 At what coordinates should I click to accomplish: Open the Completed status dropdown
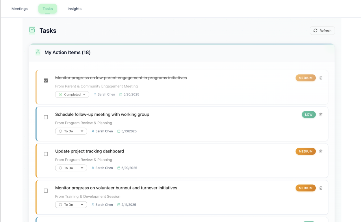point(72,94)
